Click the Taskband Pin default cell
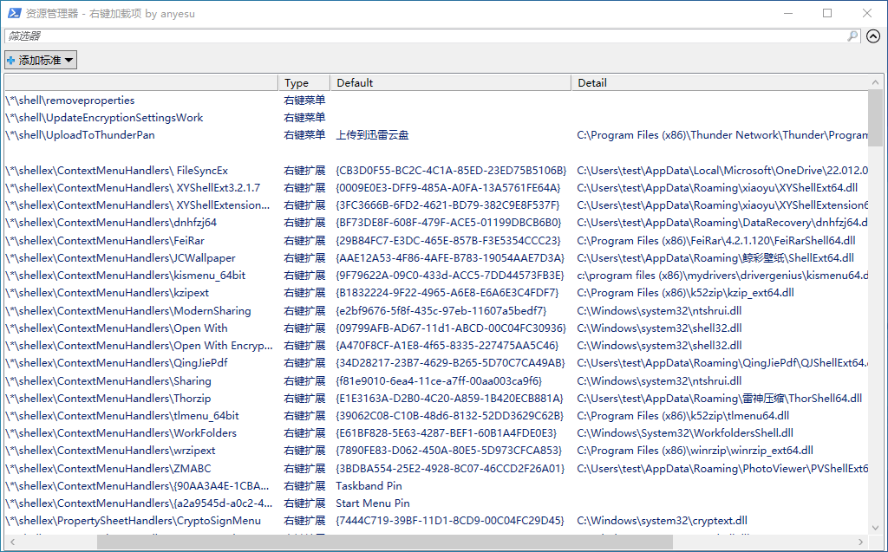 pyautogui.click(x=369, y=486)
